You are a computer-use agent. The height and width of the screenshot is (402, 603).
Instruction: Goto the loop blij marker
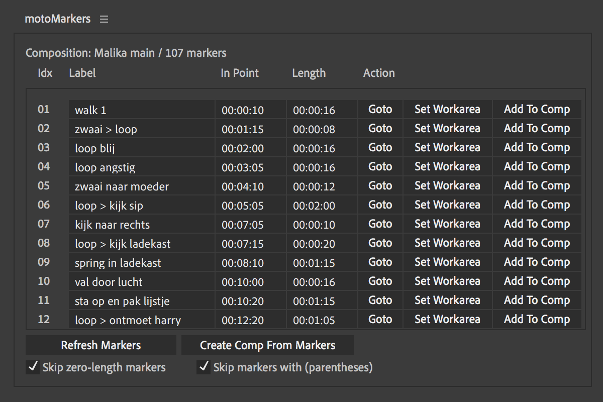380,148
